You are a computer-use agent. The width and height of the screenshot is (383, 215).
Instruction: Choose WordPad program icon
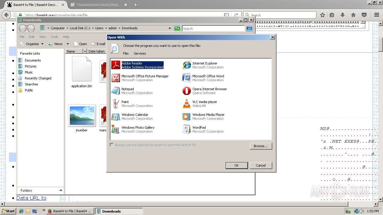(187, 129)
